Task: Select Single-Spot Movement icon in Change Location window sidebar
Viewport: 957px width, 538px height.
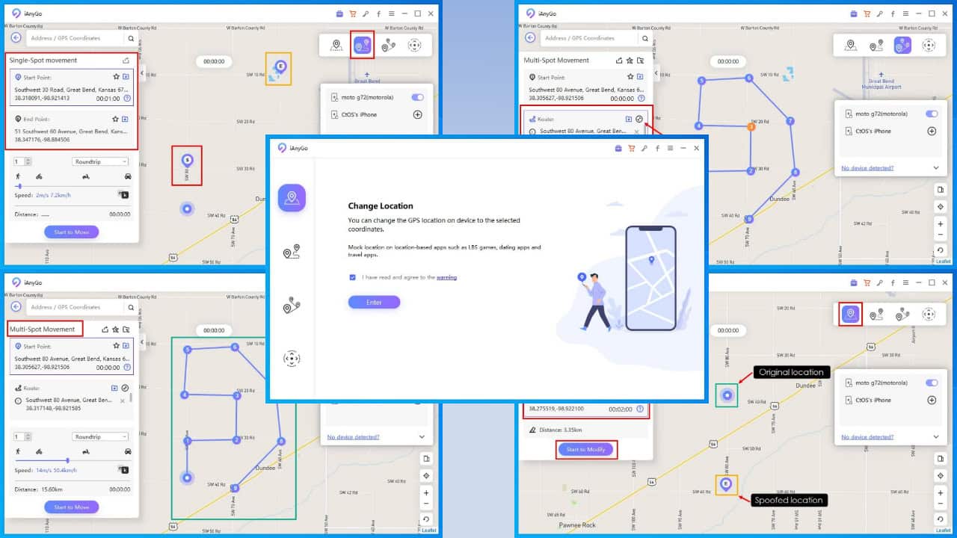Action: pyautogui.click(x=292, y=253)
